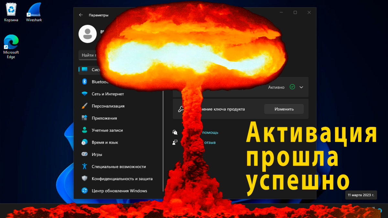Click the paintbrush icon for Персонализация
This screenshot has height=218, width=388.
click(84, 106)
